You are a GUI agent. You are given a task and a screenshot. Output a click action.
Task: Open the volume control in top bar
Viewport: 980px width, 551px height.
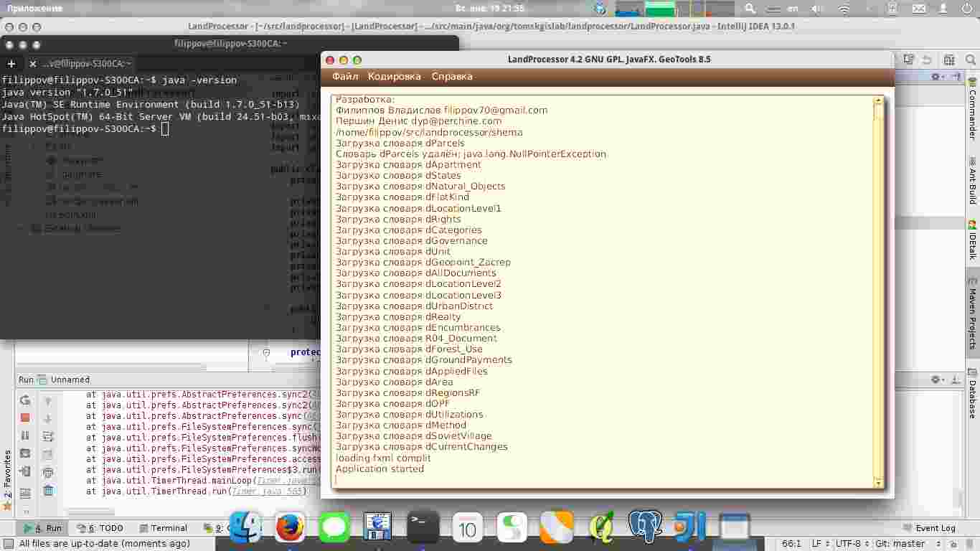[x=816, y=9]
